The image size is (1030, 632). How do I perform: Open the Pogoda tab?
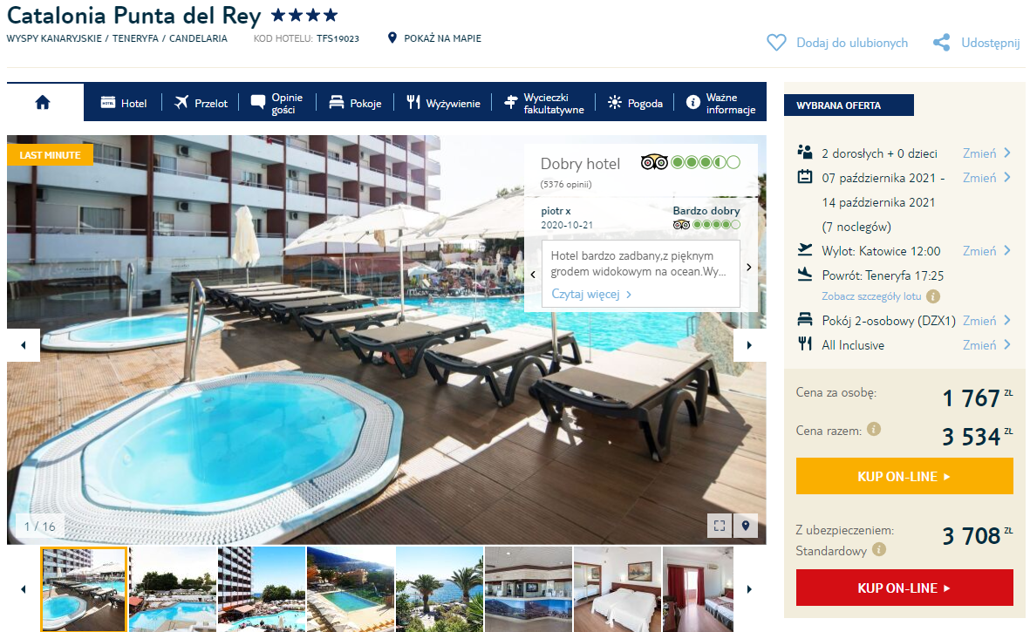tap(635, 103)
